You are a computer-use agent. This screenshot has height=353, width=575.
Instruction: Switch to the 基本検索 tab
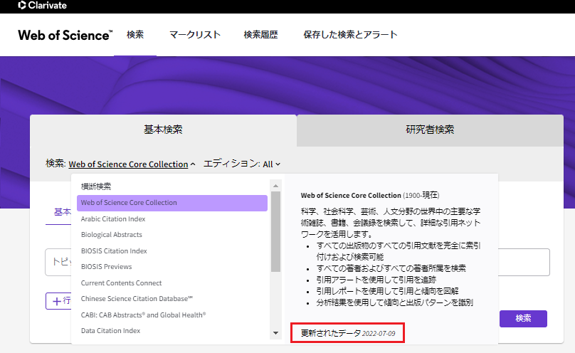click(163, 130)
